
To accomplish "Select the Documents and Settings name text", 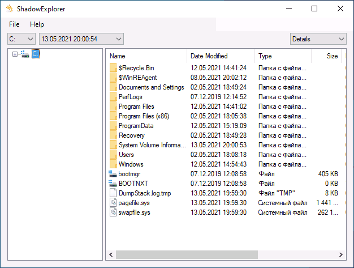I will click(152, 87).
